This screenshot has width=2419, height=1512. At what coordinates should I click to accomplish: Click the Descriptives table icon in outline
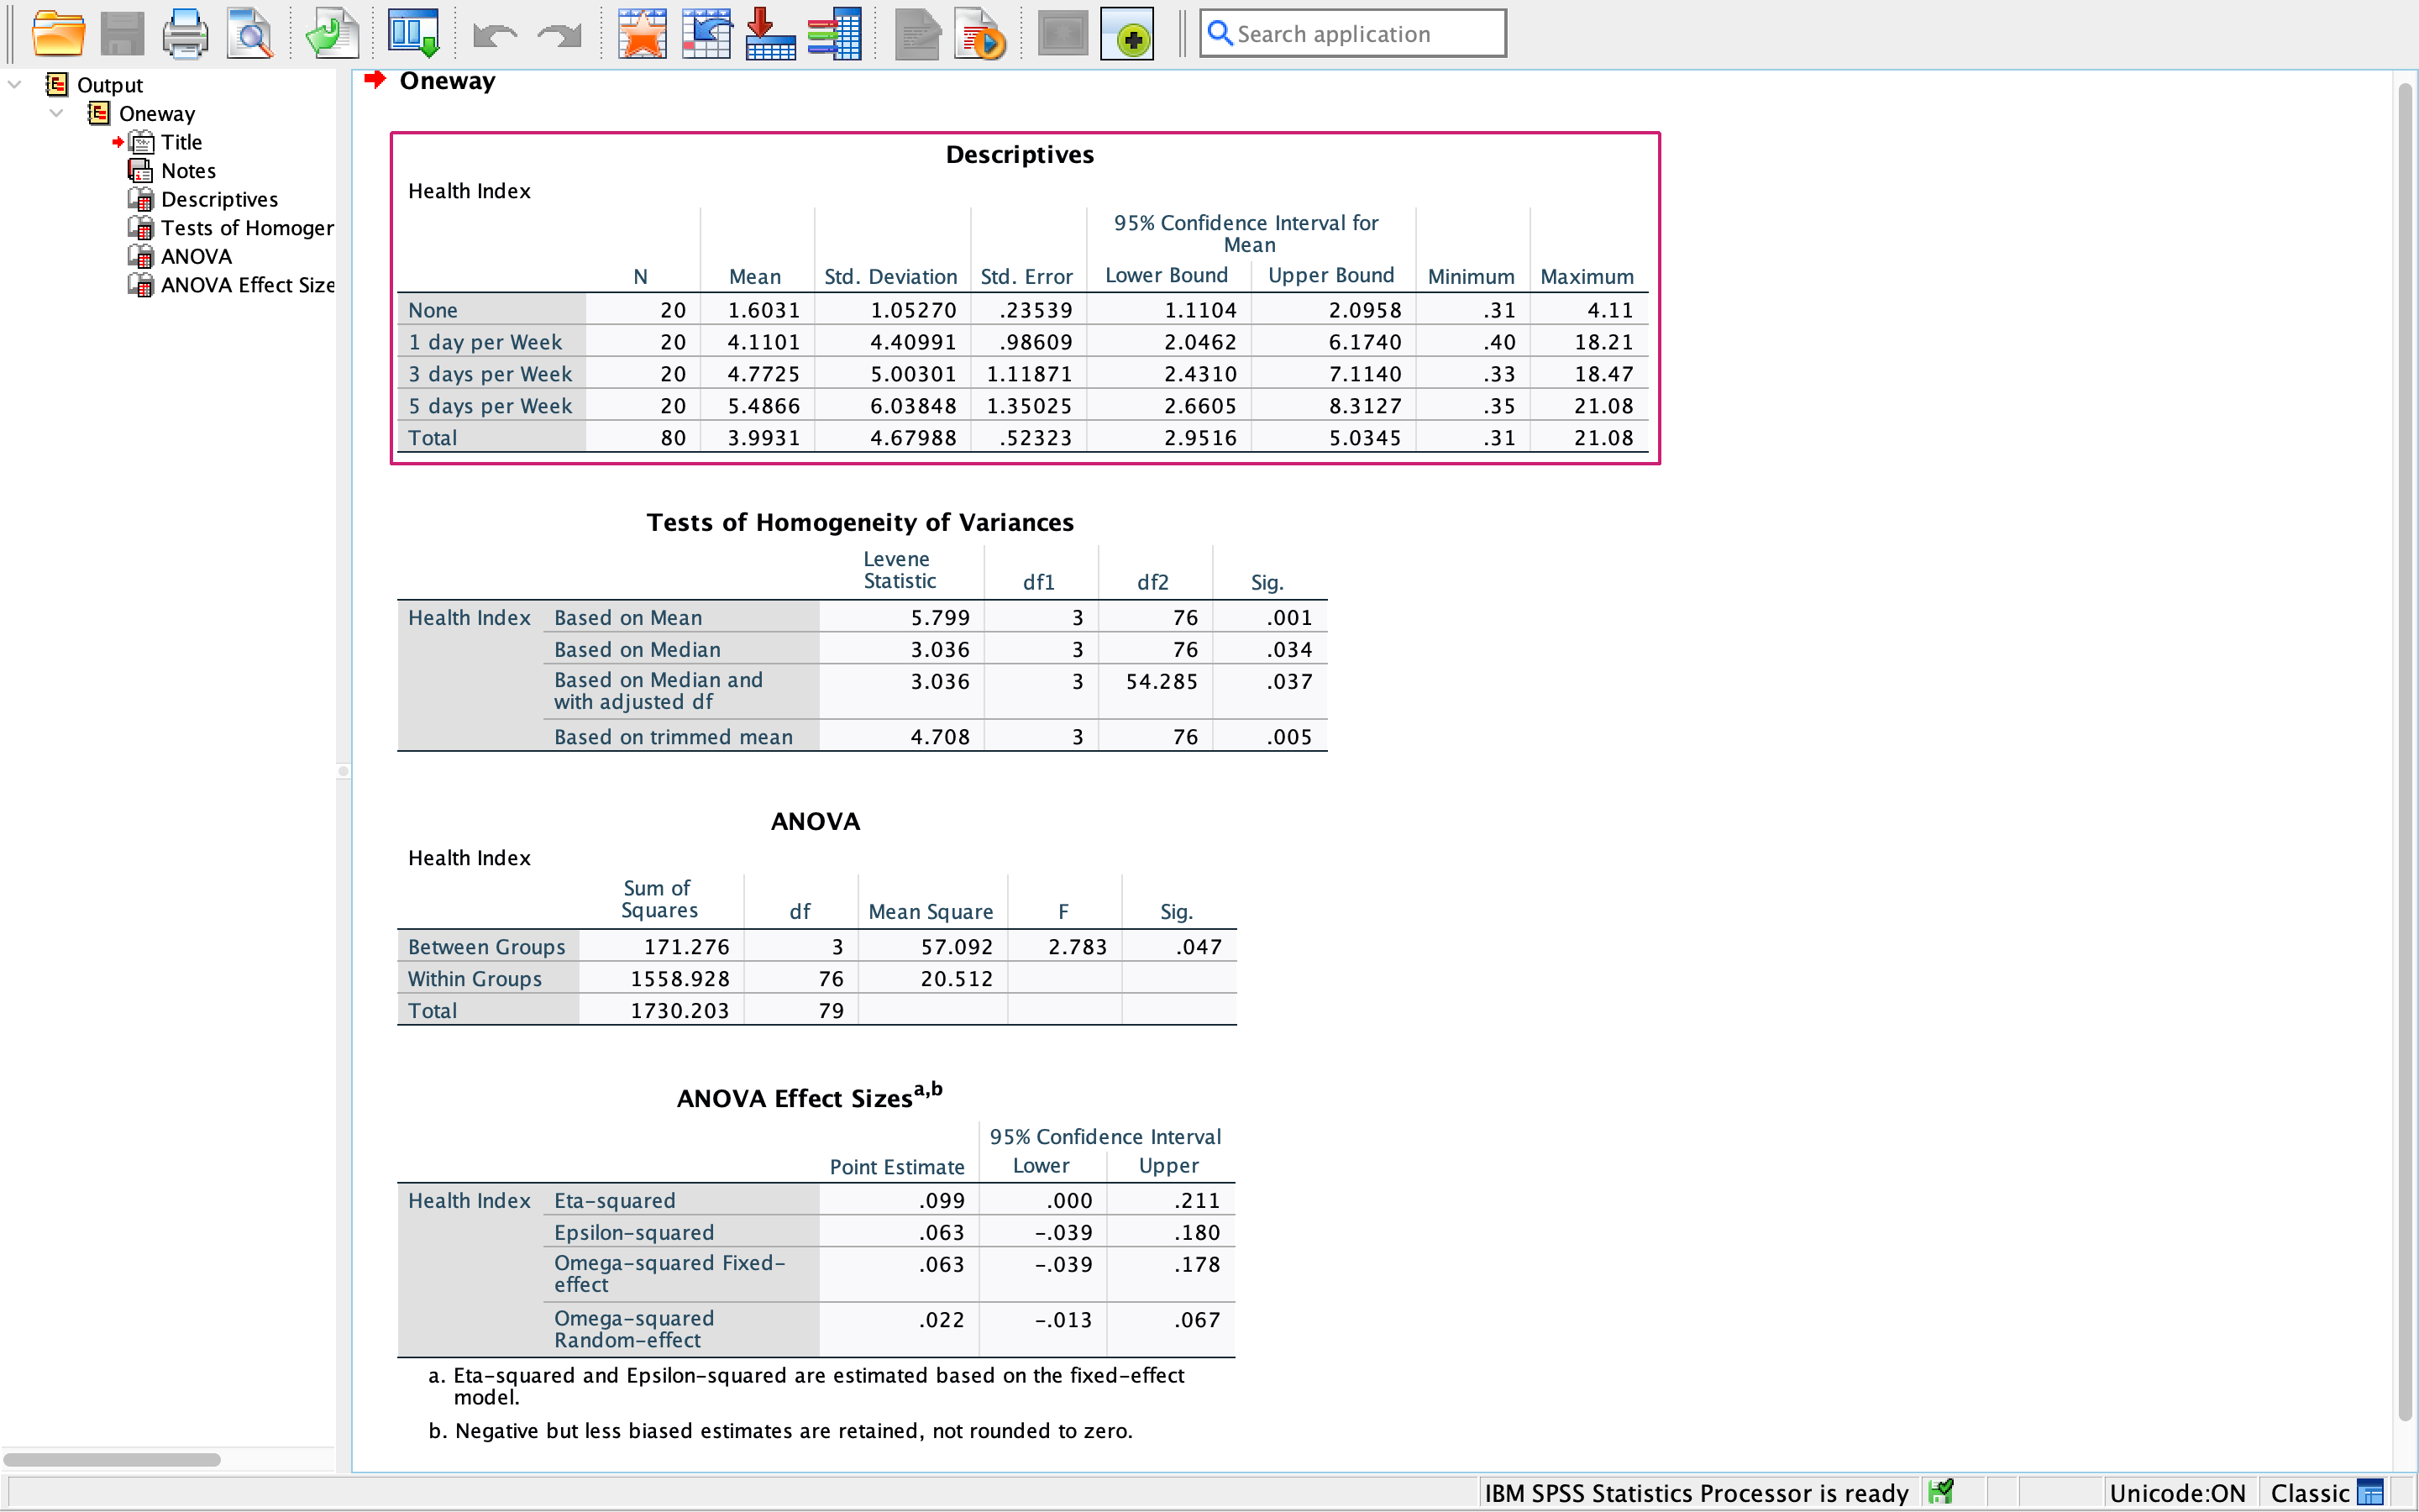click(x=141, y=199)
